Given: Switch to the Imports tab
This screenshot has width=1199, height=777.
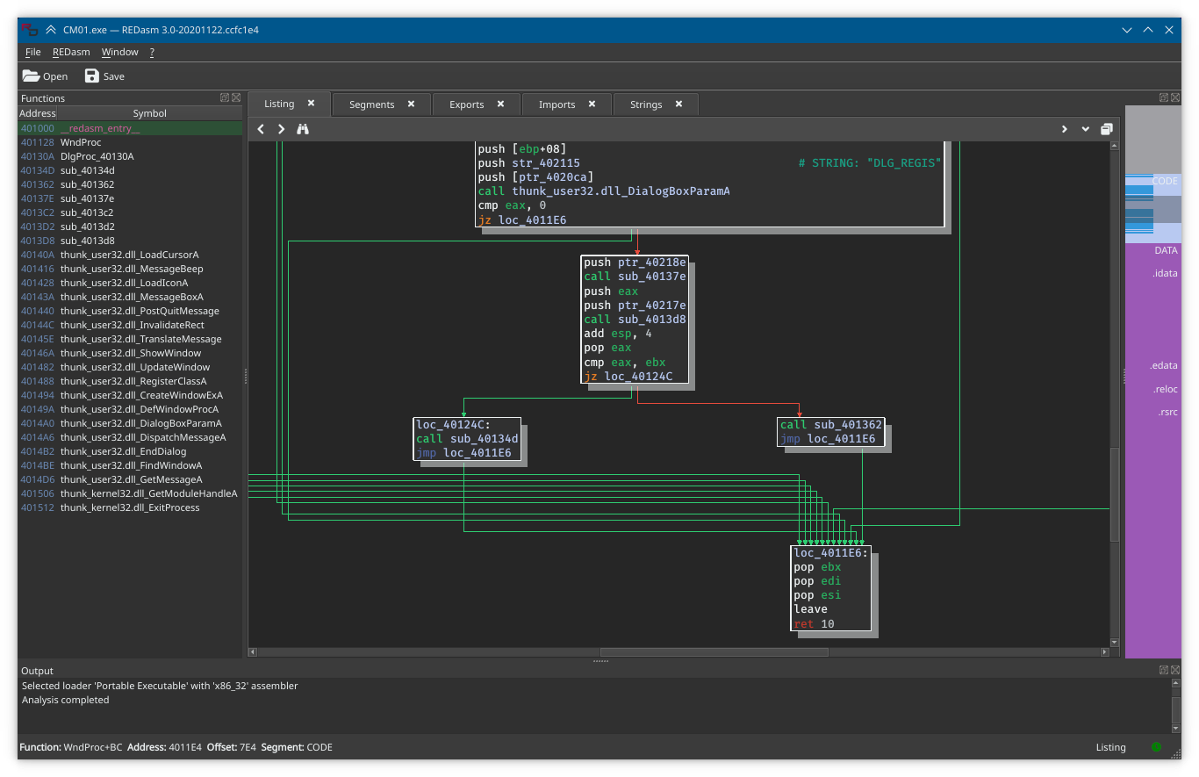Looking at the screenshot, I should click(x=556, y=104).
